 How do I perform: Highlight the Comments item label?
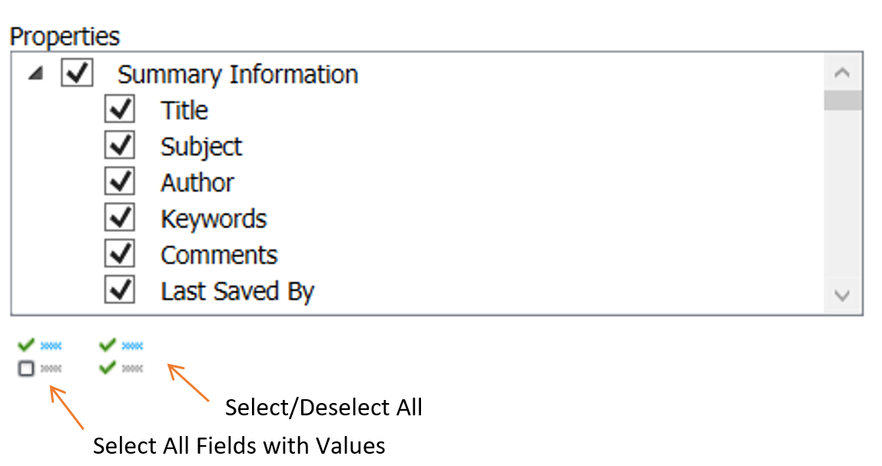point(219,255)
